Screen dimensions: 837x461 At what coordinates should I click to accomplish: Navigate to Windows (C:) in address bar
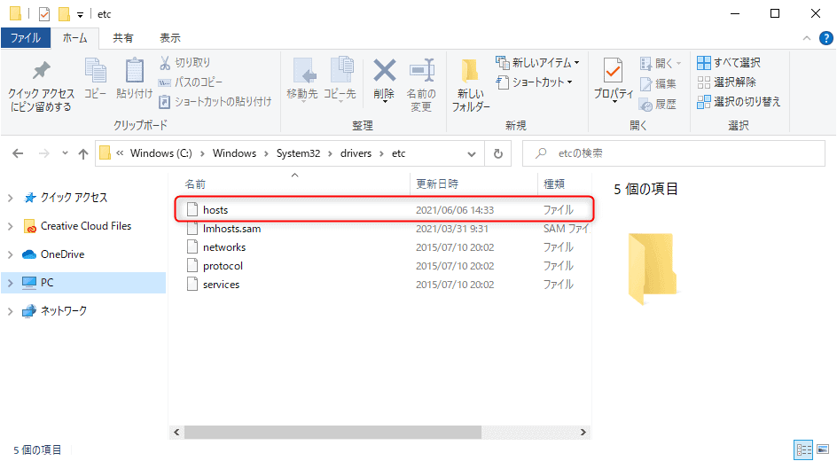161,153
